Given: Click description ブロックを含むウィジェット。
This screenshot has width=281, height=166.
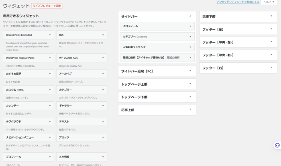Looking at the screenshot, I should pyautogui.click(x=75, y=146).
